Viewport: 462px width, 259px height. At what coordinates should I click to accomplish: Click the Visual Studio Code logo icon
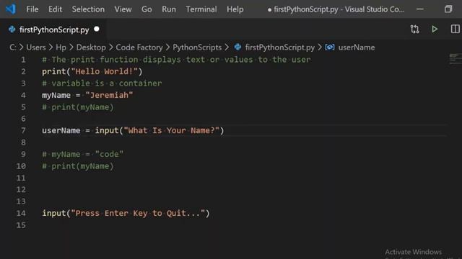point(11,9)
